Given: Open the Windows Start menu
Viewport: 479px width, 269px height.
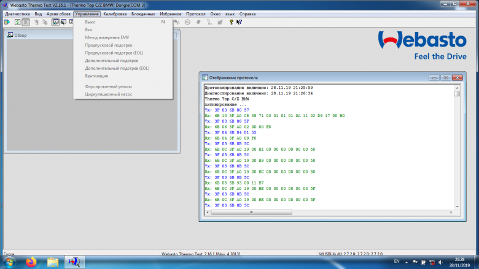Looking at the screenshot, I should pos(9,262).
